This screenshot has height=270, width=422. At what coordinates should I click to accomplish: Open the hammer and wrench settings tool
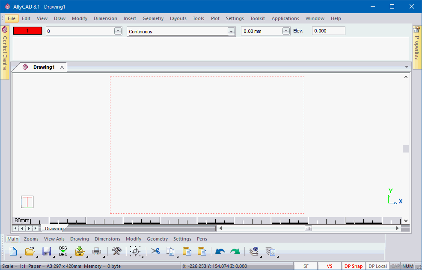(116, 251)
